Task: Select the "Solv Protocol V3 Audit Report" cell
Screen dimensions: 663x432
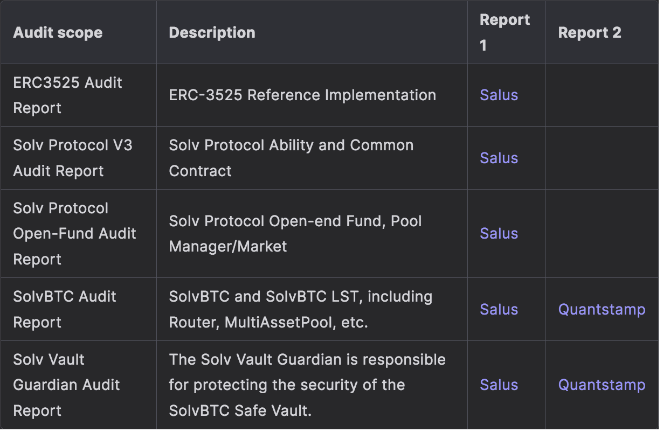Action: (72, 158)
